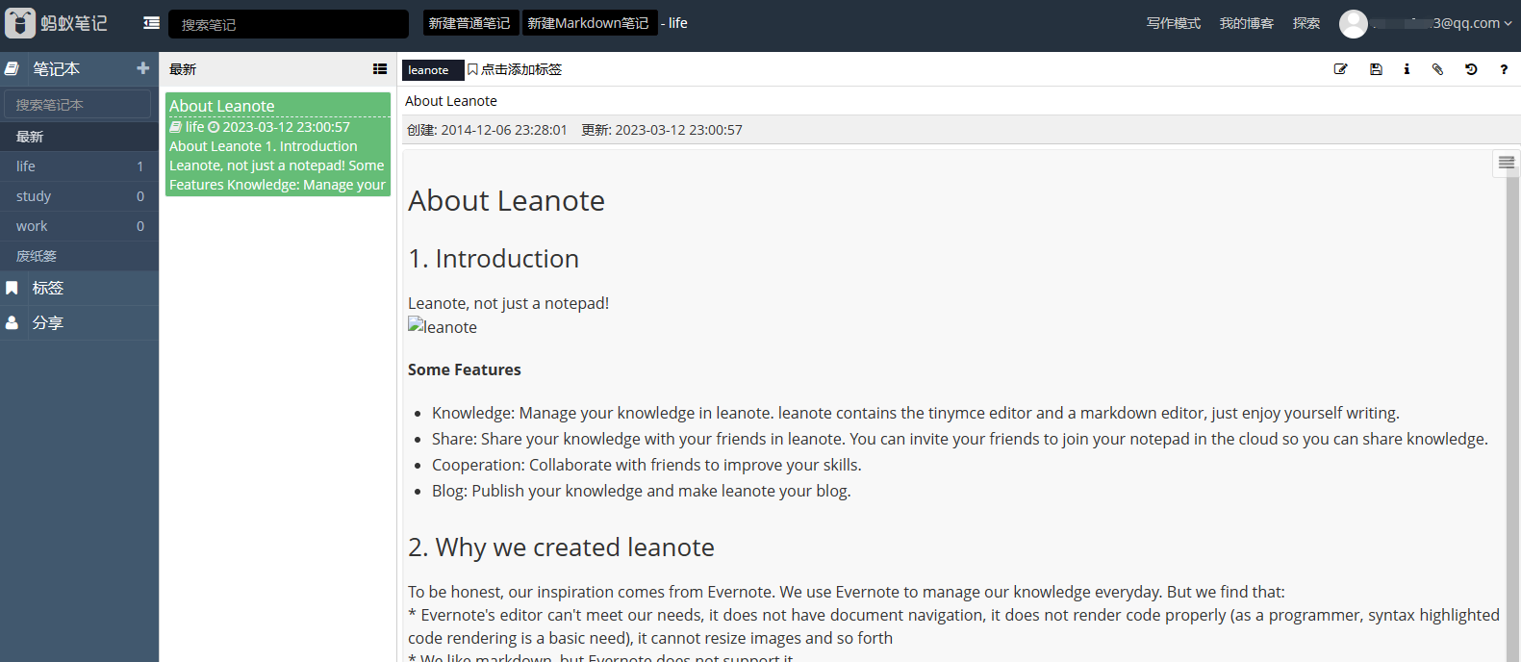This screenshot has width=1521, height=662.
Task: Click 点击添加标签 to add tag
Action: (521, 69)
